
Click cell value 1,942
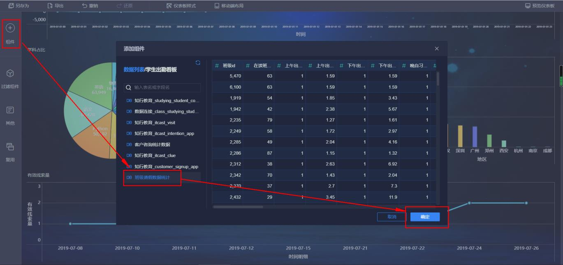coord(235,109)
